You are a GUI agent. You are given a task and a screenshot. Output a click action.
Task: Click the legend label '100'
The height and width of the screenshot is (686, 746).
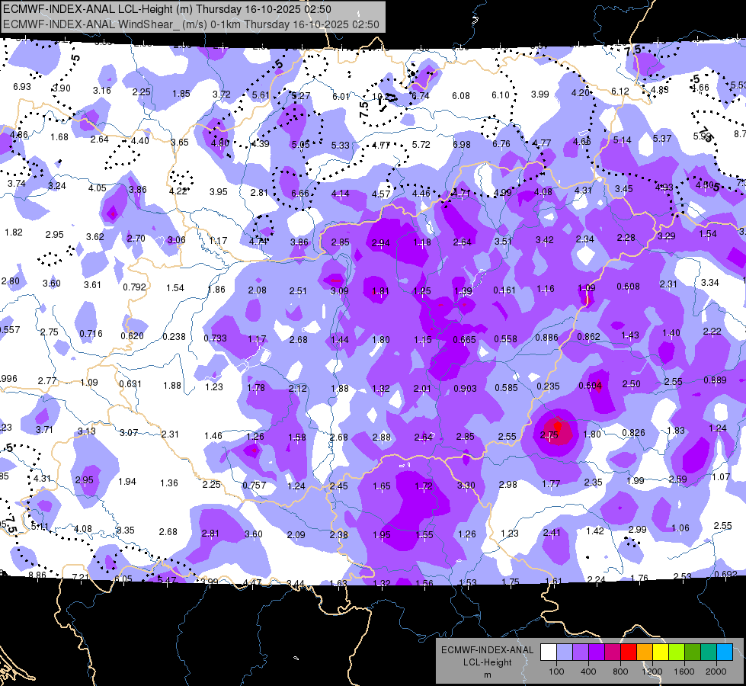(556, 672)
